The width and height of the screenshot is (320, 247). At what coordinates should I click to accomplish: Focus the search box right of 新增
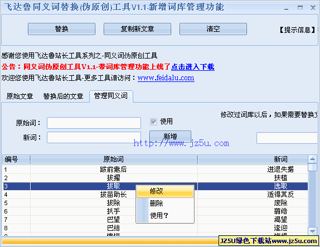(x=287, y=138)
